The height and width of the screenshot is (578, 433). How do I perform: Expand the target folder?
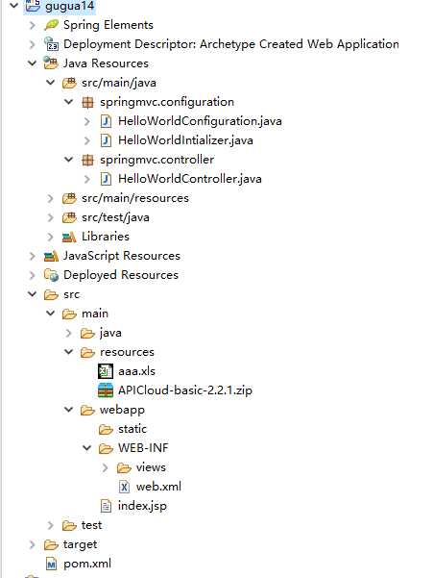33,545
